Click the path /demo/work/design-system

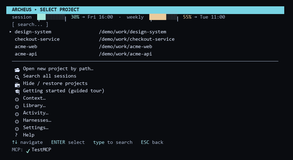pos(132,32)
